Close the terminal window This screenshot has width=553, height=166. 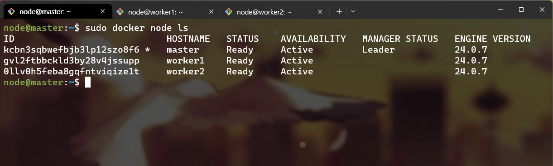(x=542, y=10)
